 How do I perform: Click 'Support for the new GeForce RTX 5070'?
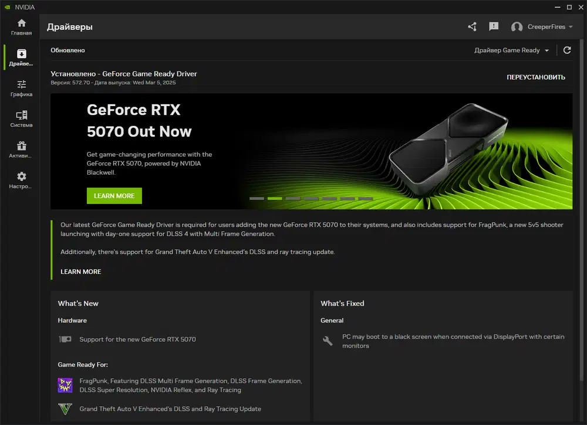coord(137,339)
